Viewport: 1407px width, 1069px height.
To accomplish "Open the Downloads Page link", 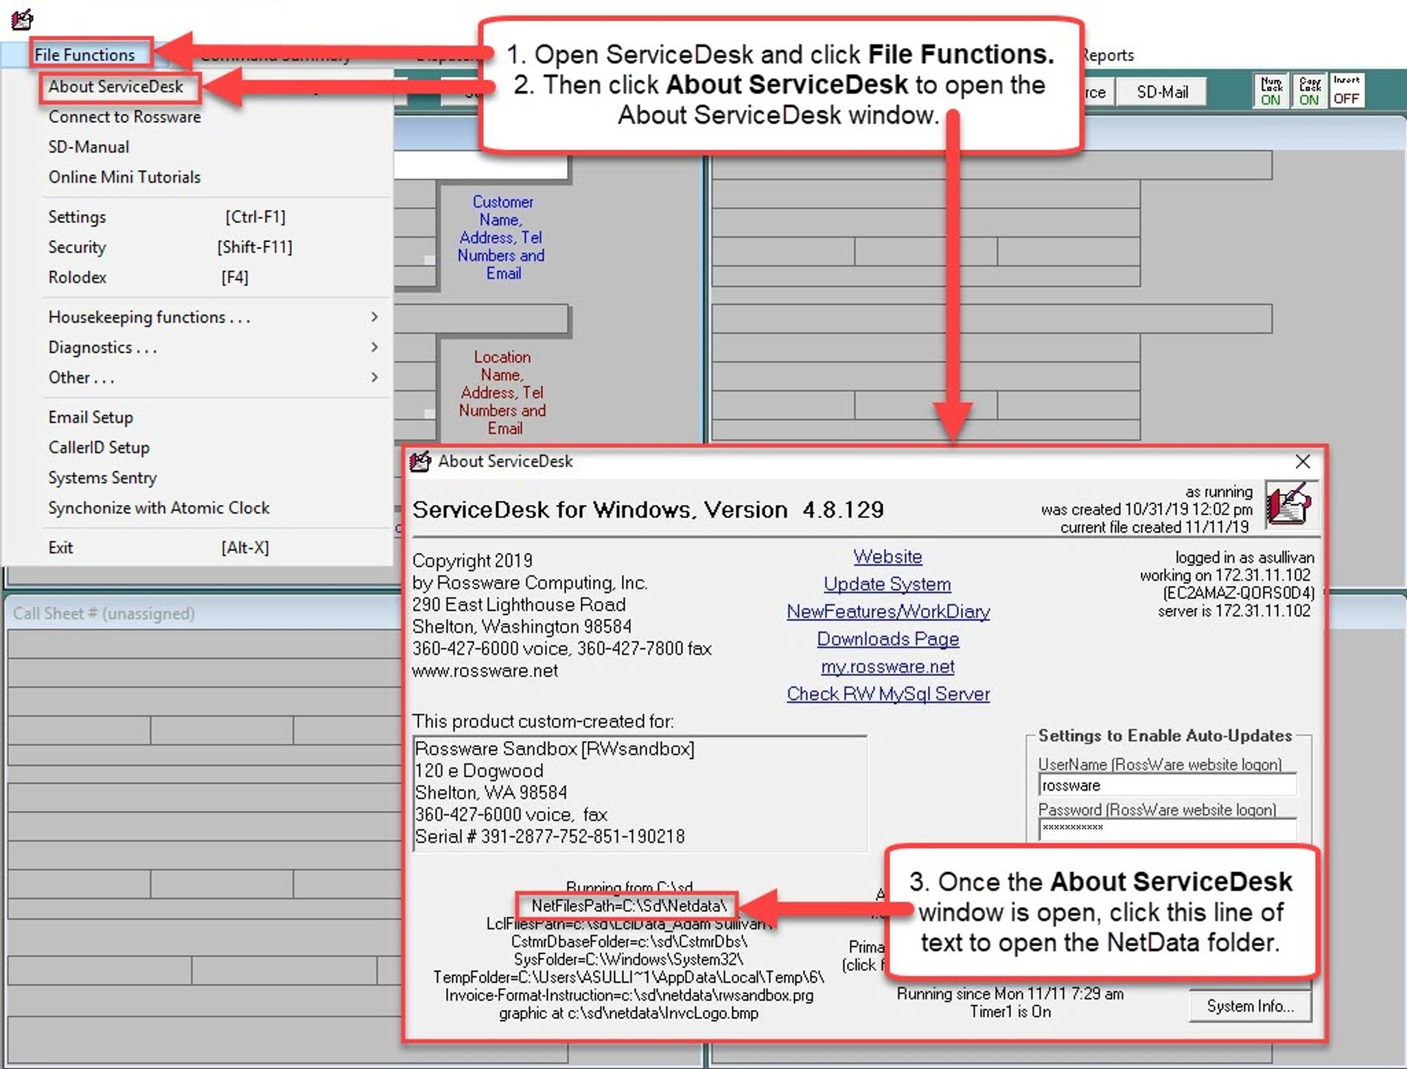I will 888,639.
